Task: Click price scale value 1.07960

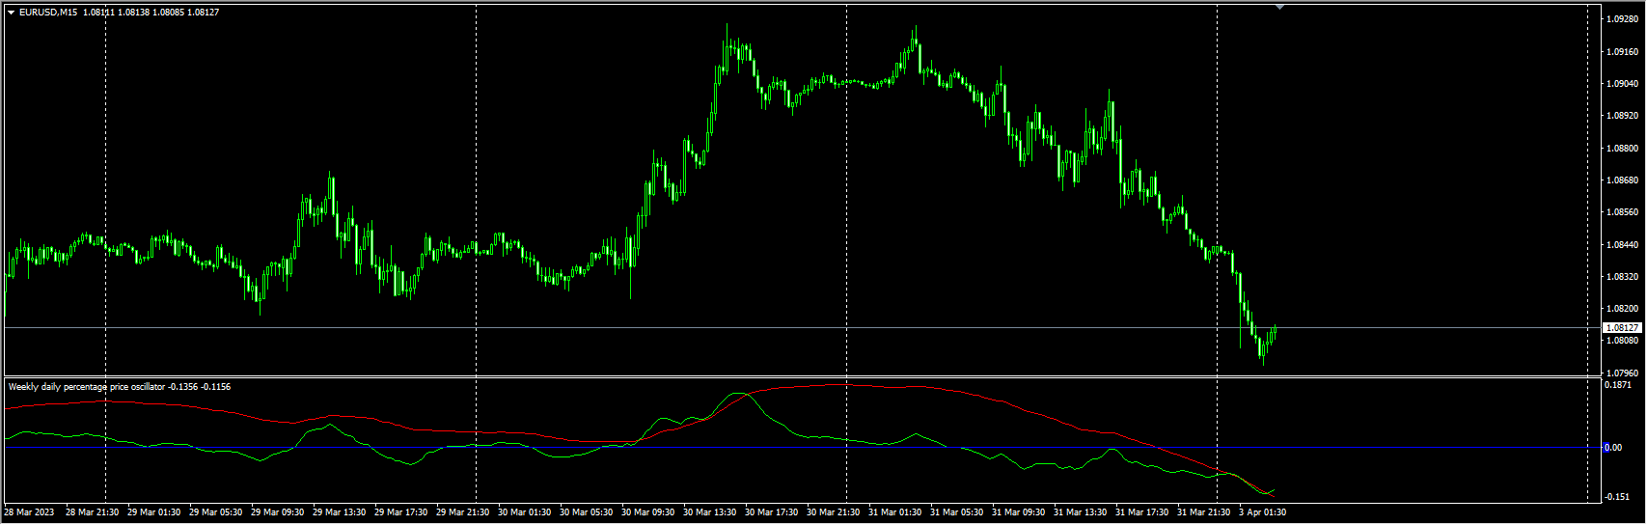Action: click(x=1621, y=373)
